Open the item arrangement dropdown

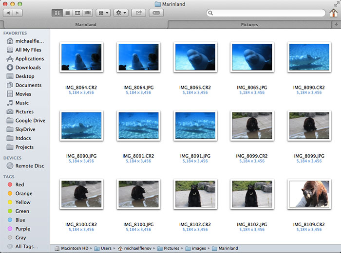click(103, 13)
